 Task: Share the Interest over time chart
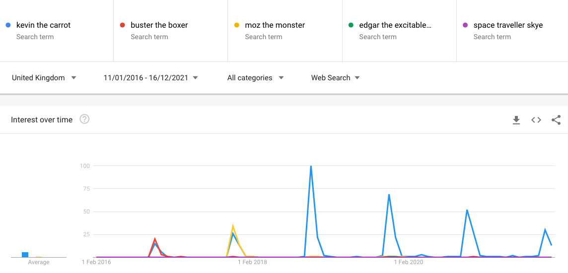click(556, 120)
